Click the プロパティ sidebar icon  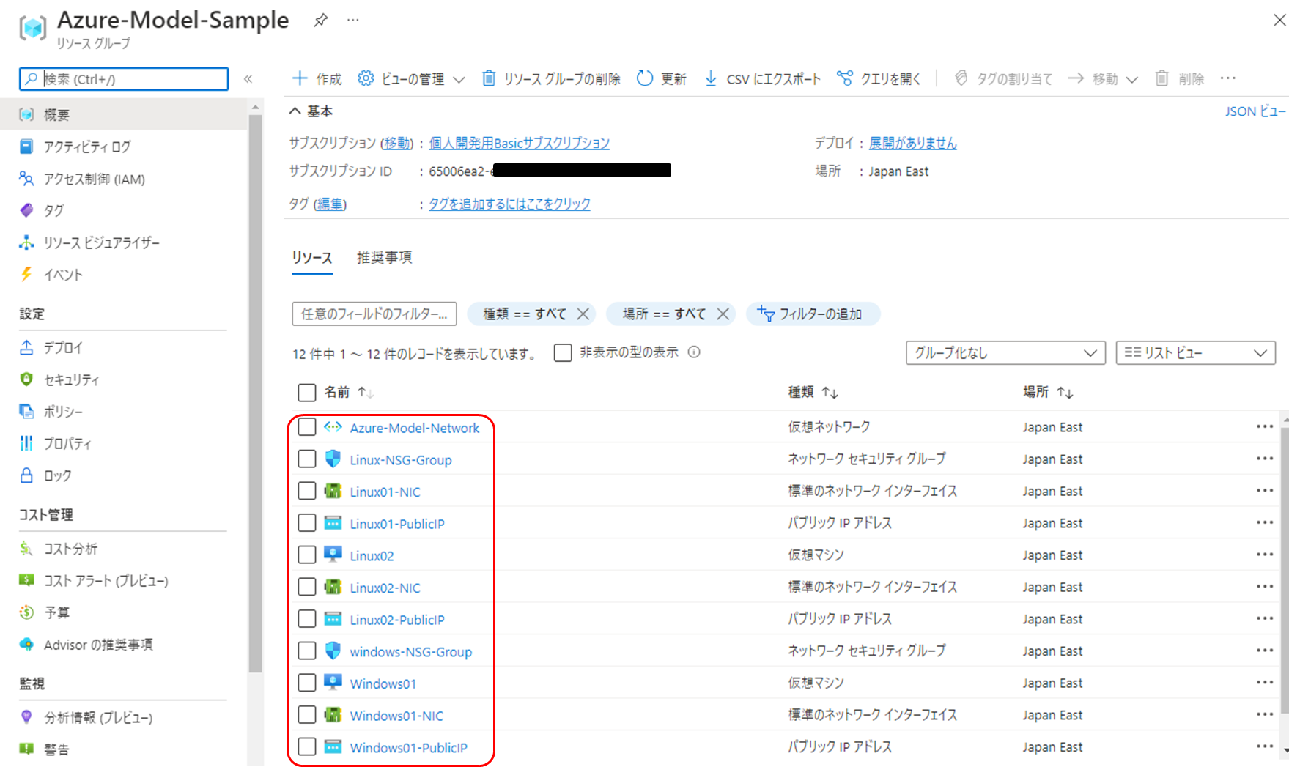[x=26, y=443]
